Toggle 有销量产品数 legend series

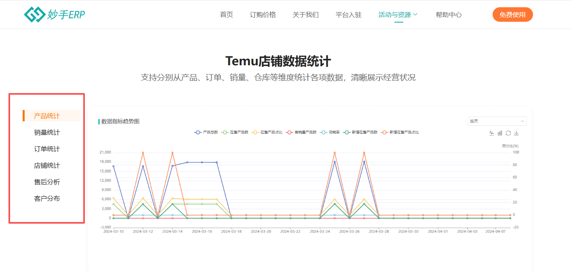(301, 132)
